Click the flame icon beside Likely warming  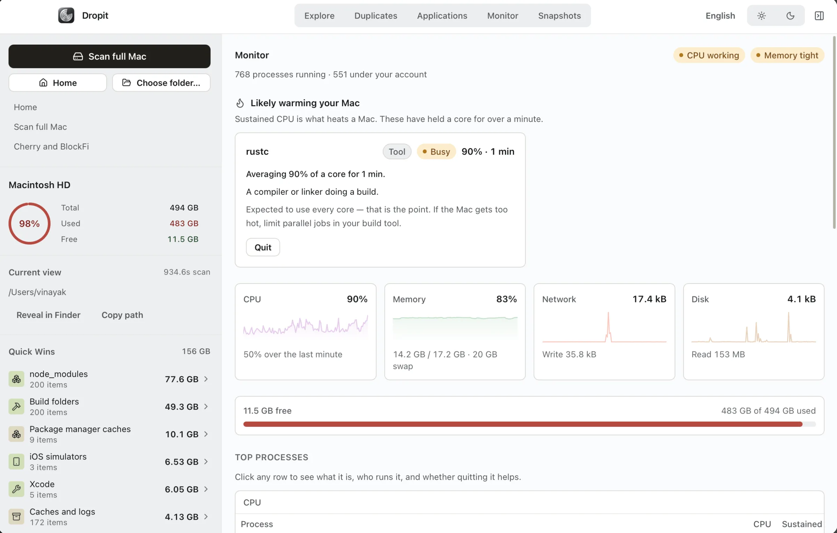pos(240,103)
